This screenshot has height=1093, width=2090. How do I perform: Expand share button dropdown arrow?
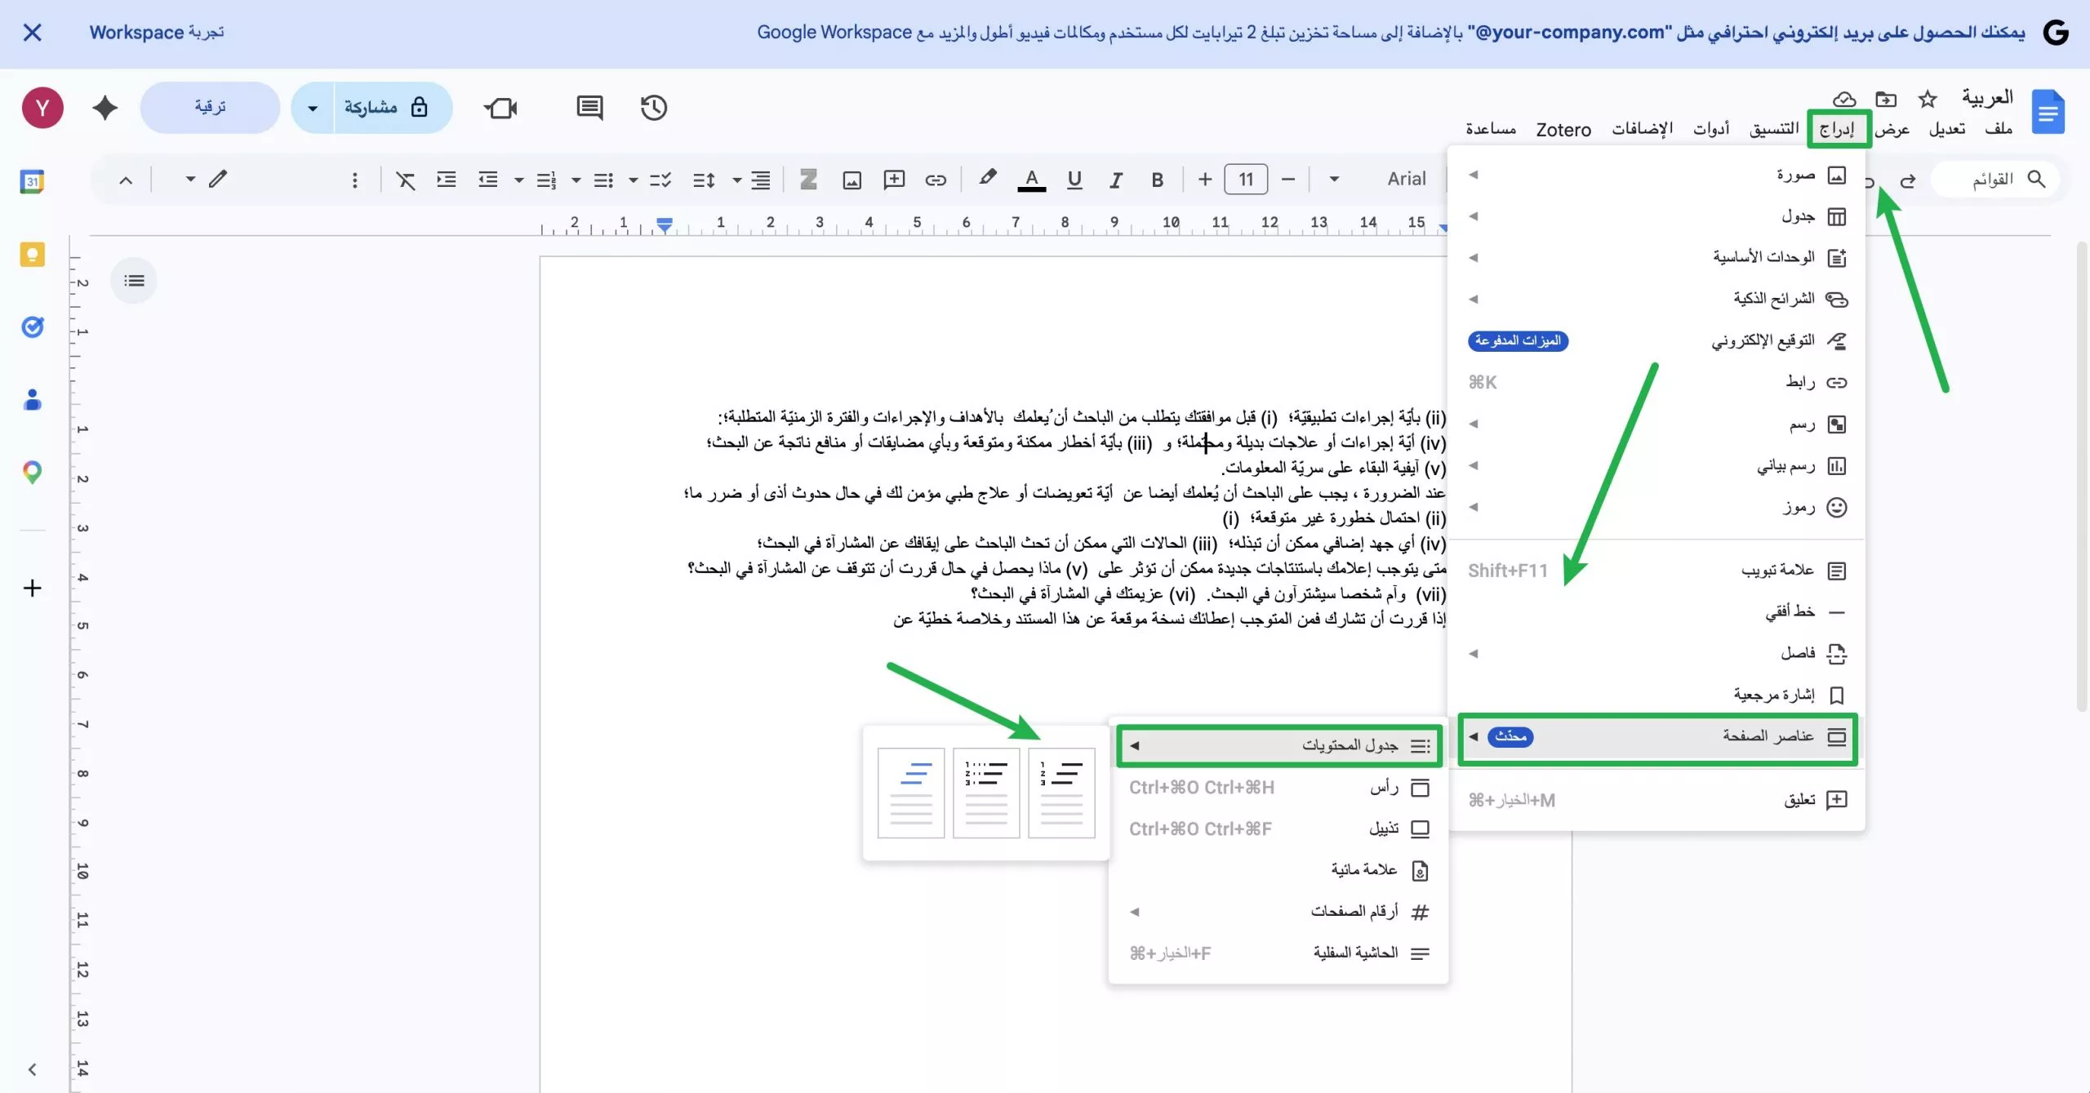(312, 108)
